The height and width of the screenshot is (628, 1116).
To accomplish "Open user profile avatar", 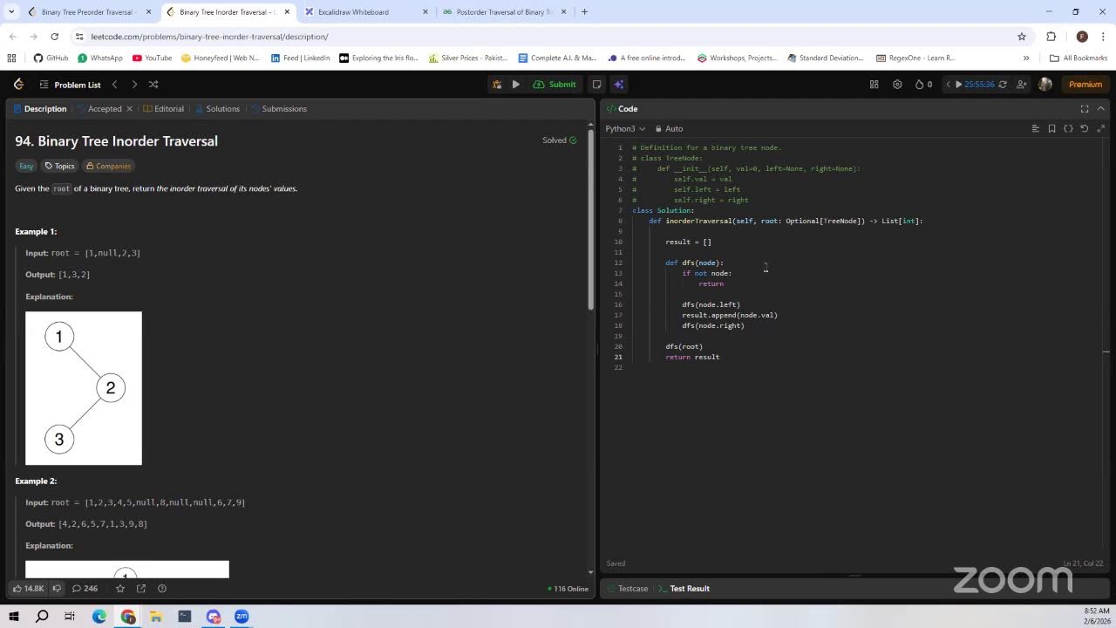I will [x=1045, y=85].
